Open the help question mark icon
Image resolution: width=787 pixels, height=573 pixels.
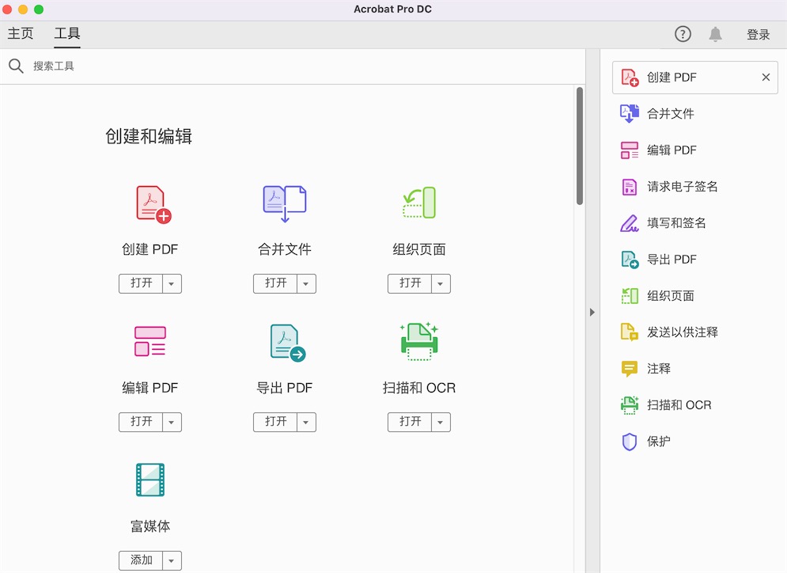click(683, 34)
